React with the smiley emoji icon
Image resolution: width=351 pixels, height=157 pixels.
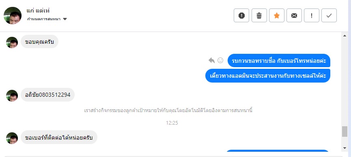point(220,60)
